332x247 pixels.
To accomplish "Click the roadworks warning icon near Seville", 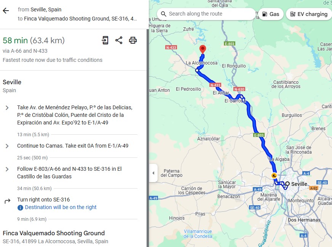I will tap(274, 175).
